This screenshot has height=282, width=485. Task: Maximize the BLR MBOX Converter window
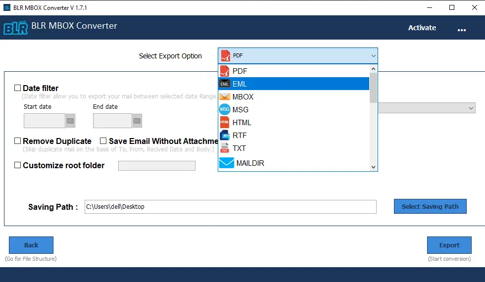452,7
